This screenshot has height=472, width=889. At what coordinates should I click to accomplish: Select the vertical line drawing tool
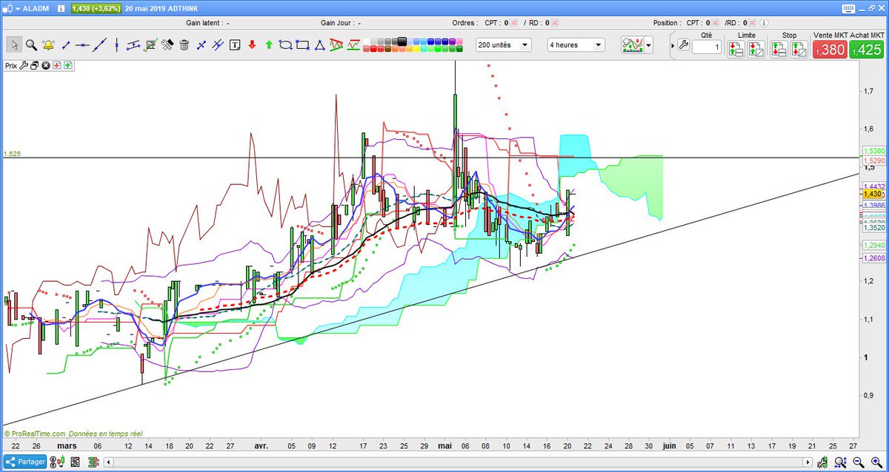pos(116,45)
